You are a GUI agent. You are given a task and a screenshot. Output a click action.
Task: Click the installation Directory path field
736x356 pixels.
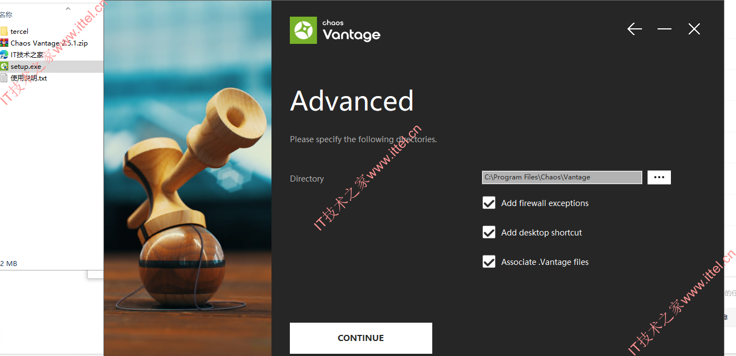pos(562,177)
